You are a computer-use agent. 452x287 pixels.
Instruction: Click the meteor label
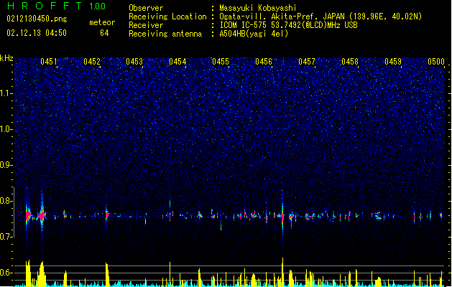click(102, 22)
